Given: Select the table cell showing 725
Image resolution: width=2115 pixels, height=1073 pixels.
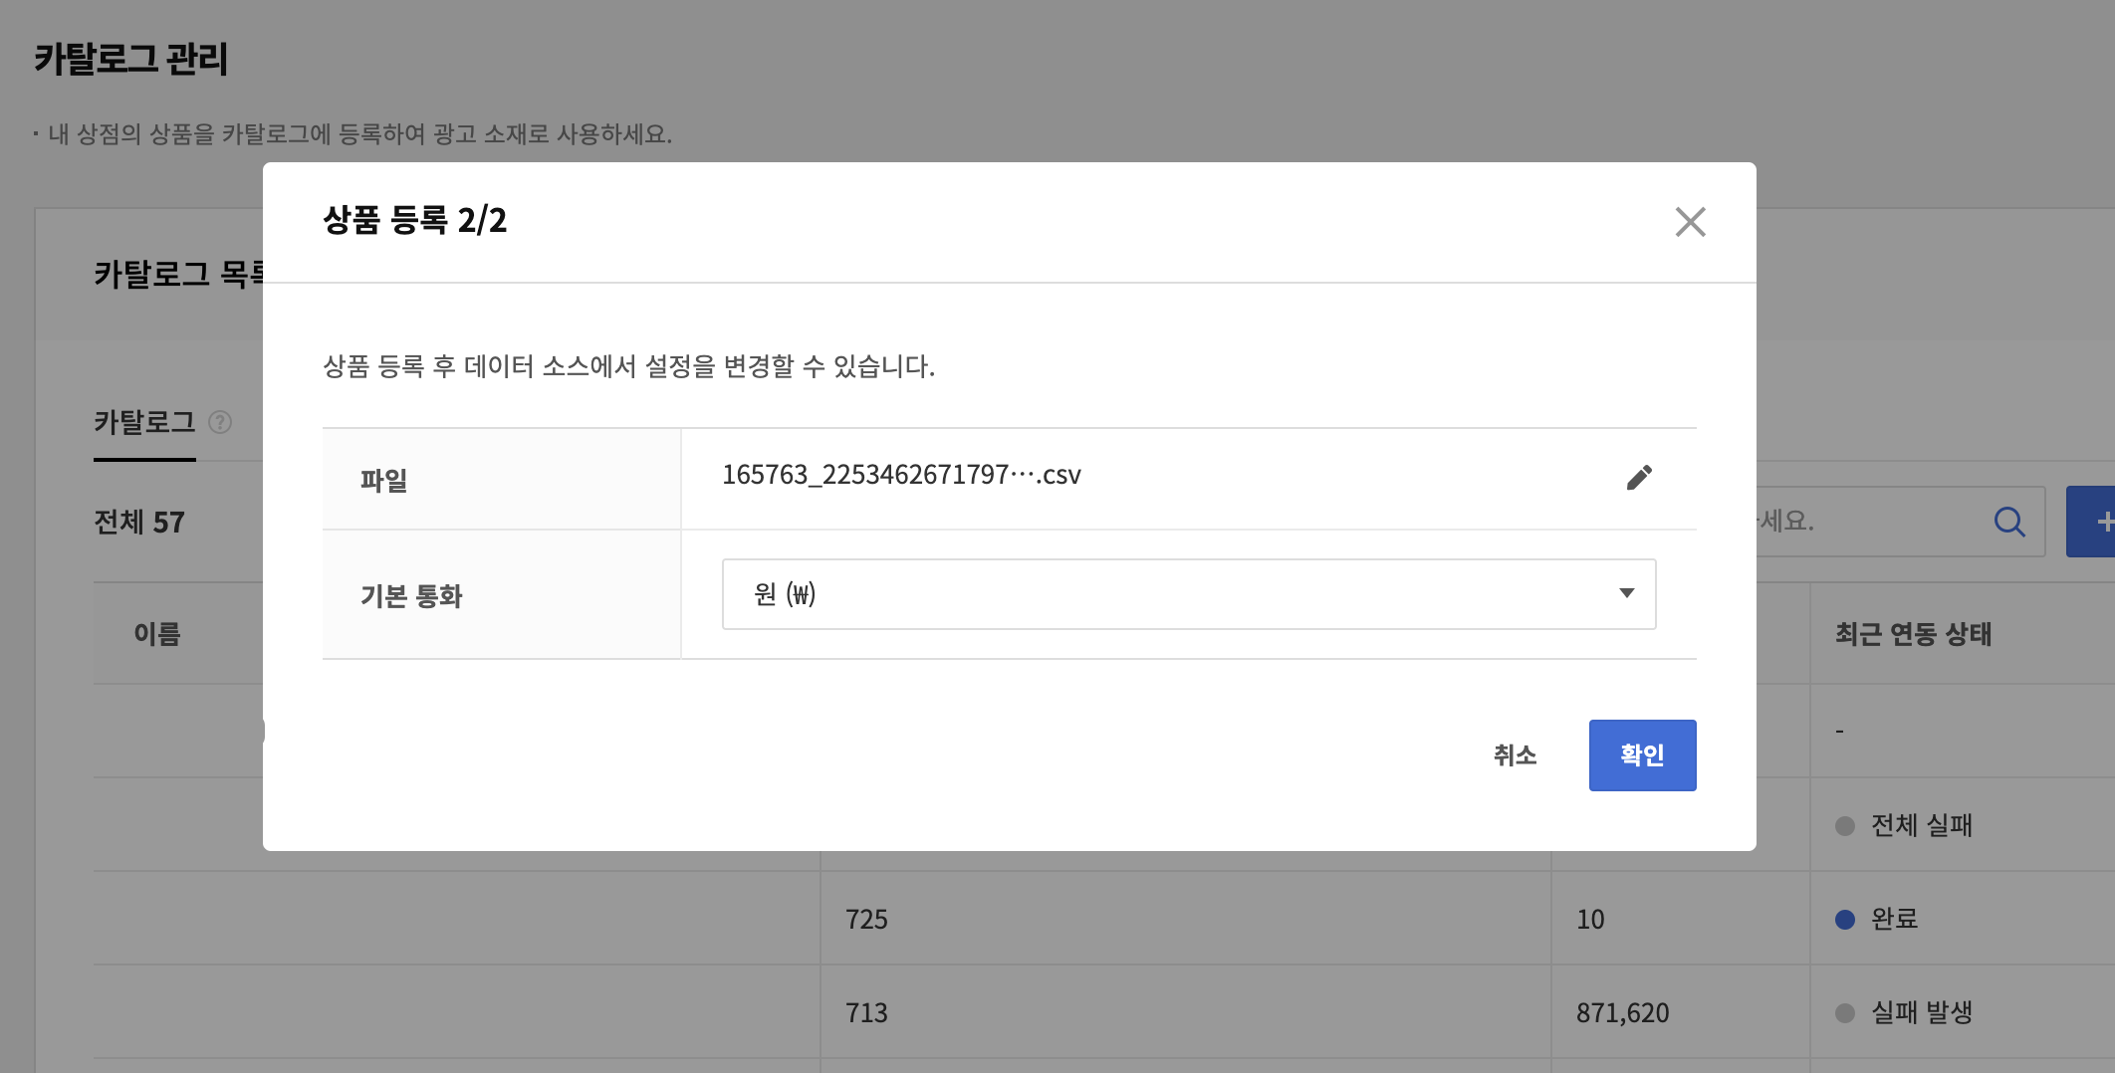Looking at the screenshot, I should click(x=866, y=920).
